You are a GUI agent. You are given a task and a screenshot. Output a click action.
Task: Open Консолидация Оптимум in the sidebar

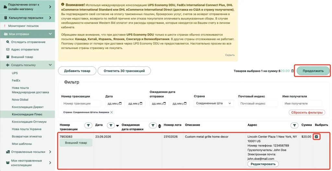point(29,122)
